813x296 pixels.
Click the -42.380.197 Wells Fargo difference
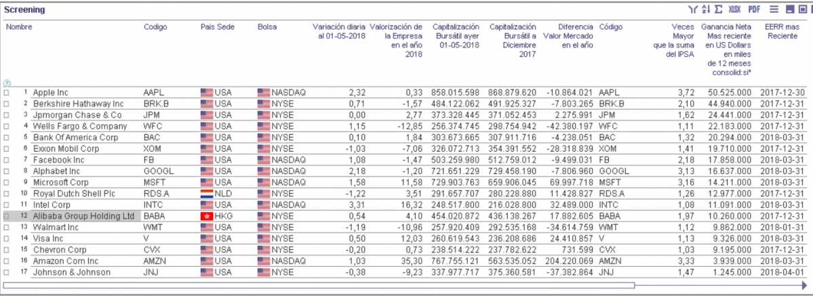pyautogui.click(x=570, y=127)
